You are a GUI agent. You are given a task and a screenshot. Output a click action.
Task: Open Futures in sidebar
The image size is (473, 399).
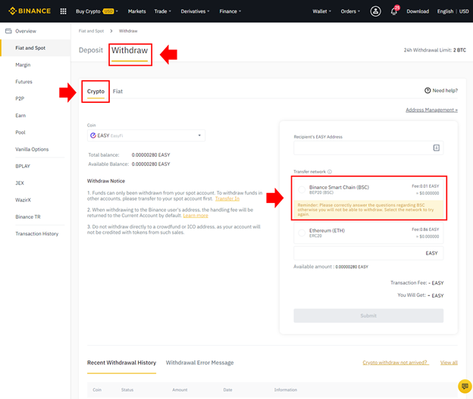23,82
